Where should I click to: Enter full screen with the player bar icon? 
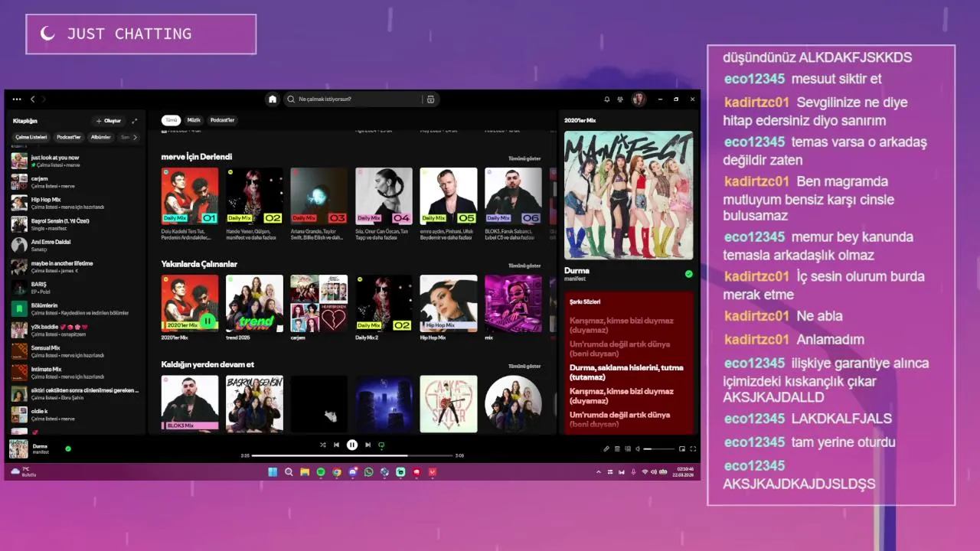point(693,449)
